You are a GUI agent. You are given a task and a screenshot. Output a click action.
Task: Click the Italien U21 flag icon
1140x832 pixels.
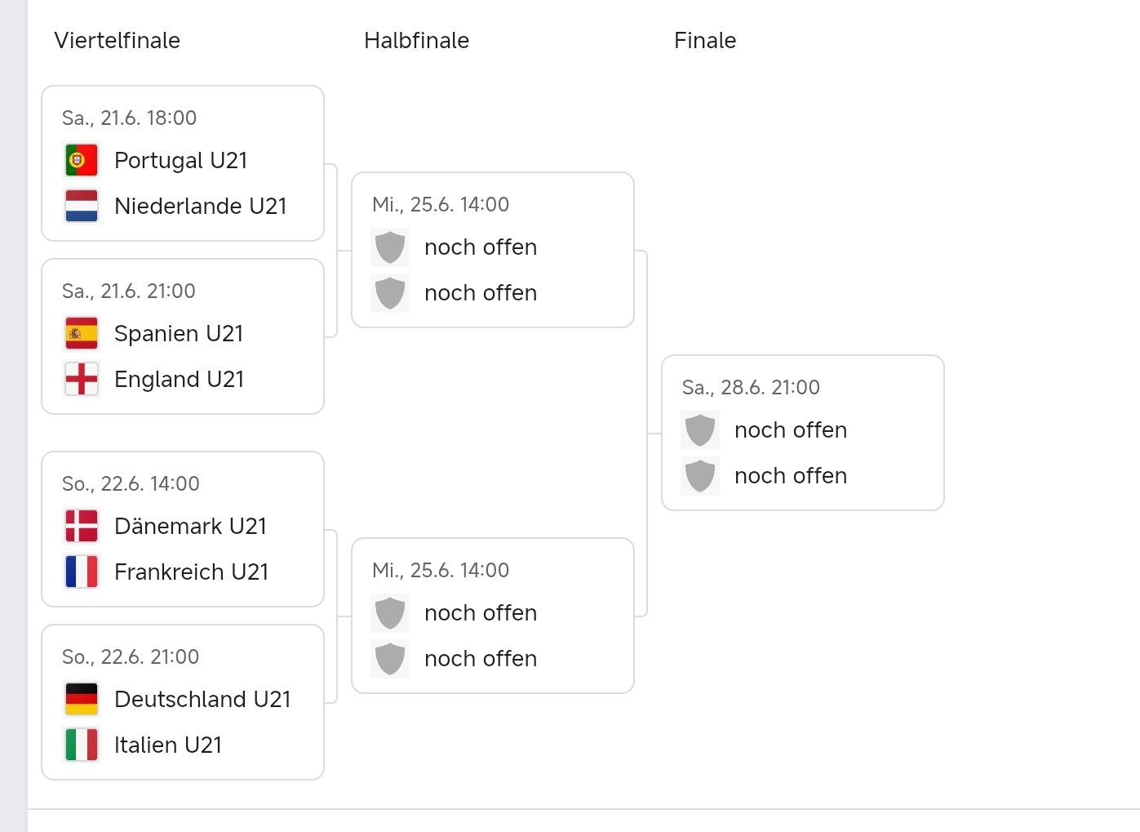pyautogui.click(x=82, y=745)
